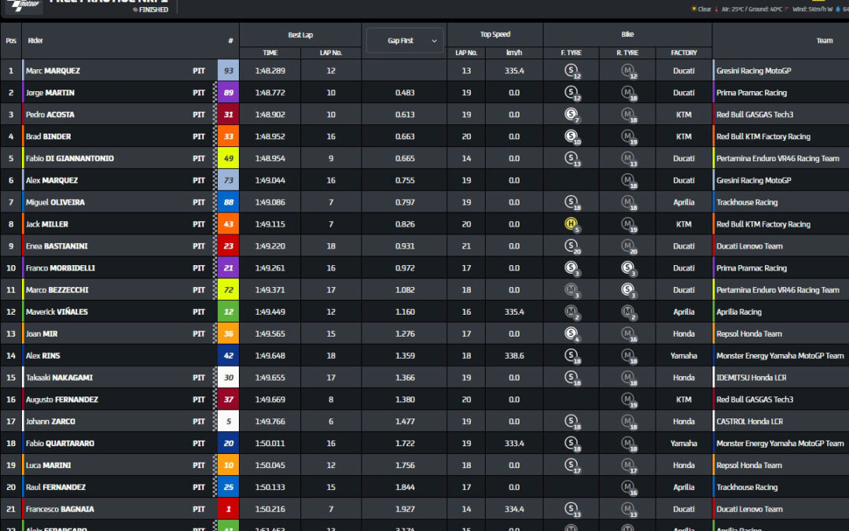Click Fabio Di Giannantonio's front tyre icon
This screenshot has height=531, width=849.
pyautogui.click(x=572, y=159)
